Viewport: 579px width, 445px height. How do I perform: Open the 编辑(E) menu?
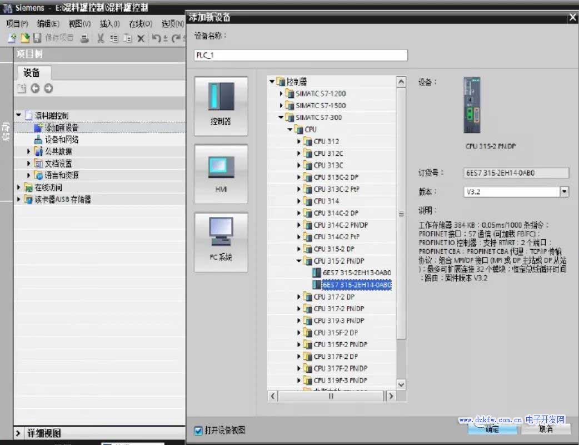coord(48,24)
